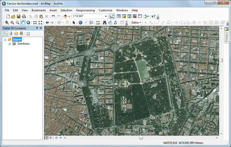
Task: Open the Geoprocessing menu
Action: (x=85, y=10)
